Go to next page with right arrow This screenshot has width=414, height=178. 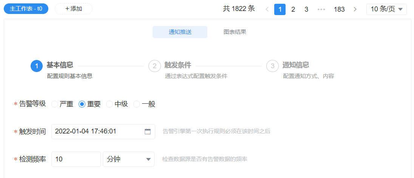(x=355, y=9)
